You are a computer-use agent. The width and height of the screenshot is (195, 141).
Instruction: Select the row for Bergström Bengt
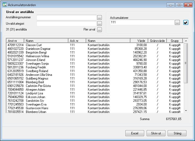tap(95, 52)
